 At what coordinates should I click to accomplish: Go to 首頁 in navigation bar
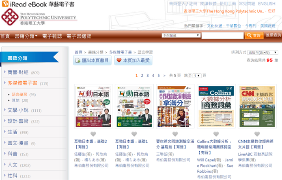pyautogui.click(x=5, y=36)
